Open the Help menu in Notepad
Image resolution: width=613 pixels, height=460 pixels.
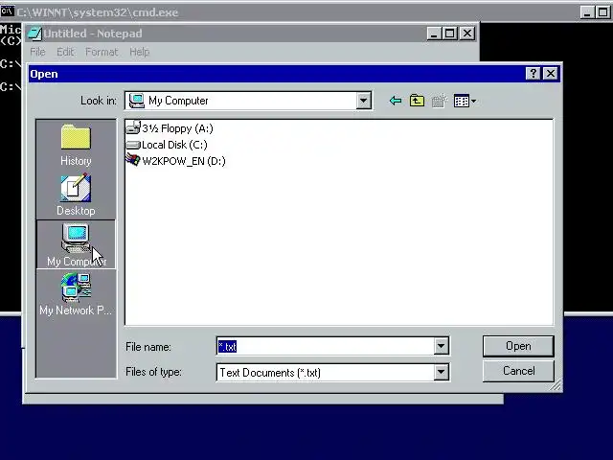coord(140,52)
